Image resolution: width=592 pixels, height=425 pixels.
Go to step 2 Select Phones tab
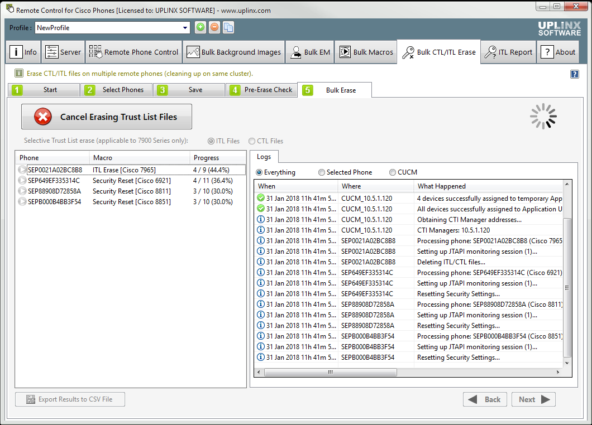(x=116, y=90)
